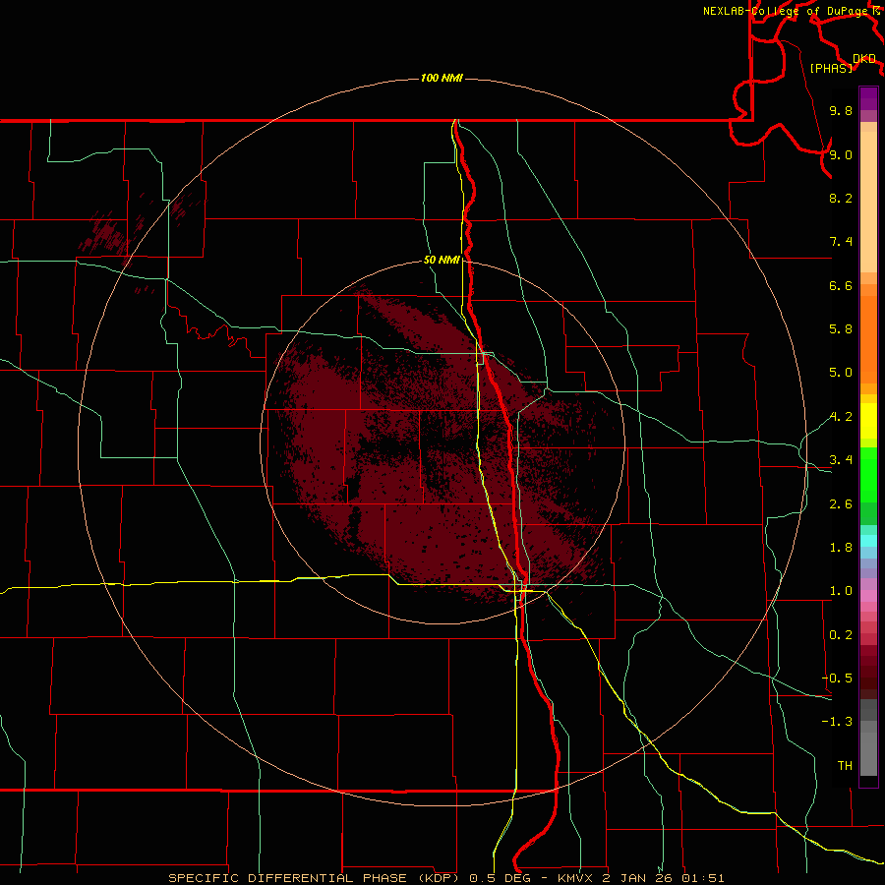This screenshot has width=885, height=885.
Task: Click the large peach segment of the color bar
Action: (x=868, y=202)
